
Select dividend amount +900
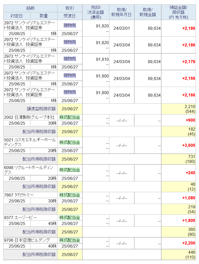(x=190, y=120)
